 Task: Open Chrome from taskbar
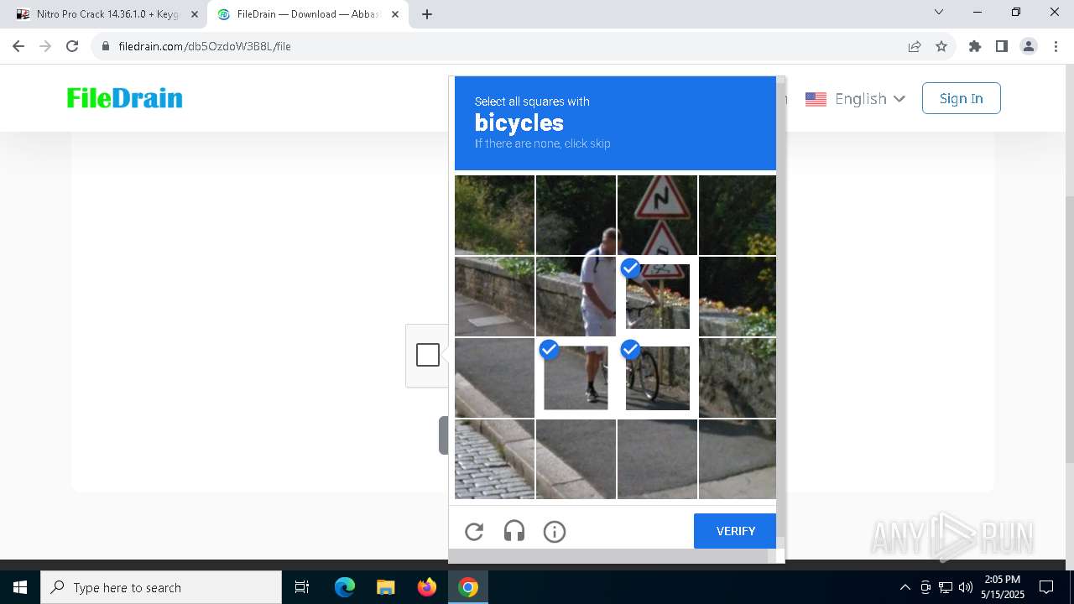468,587
